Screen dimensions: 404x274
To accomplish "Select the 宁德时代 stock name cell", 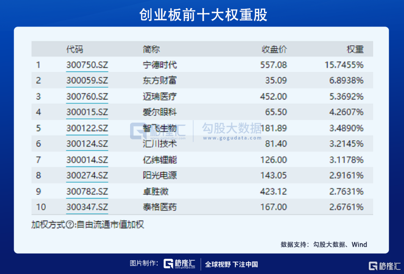I will tap(160, 65).
